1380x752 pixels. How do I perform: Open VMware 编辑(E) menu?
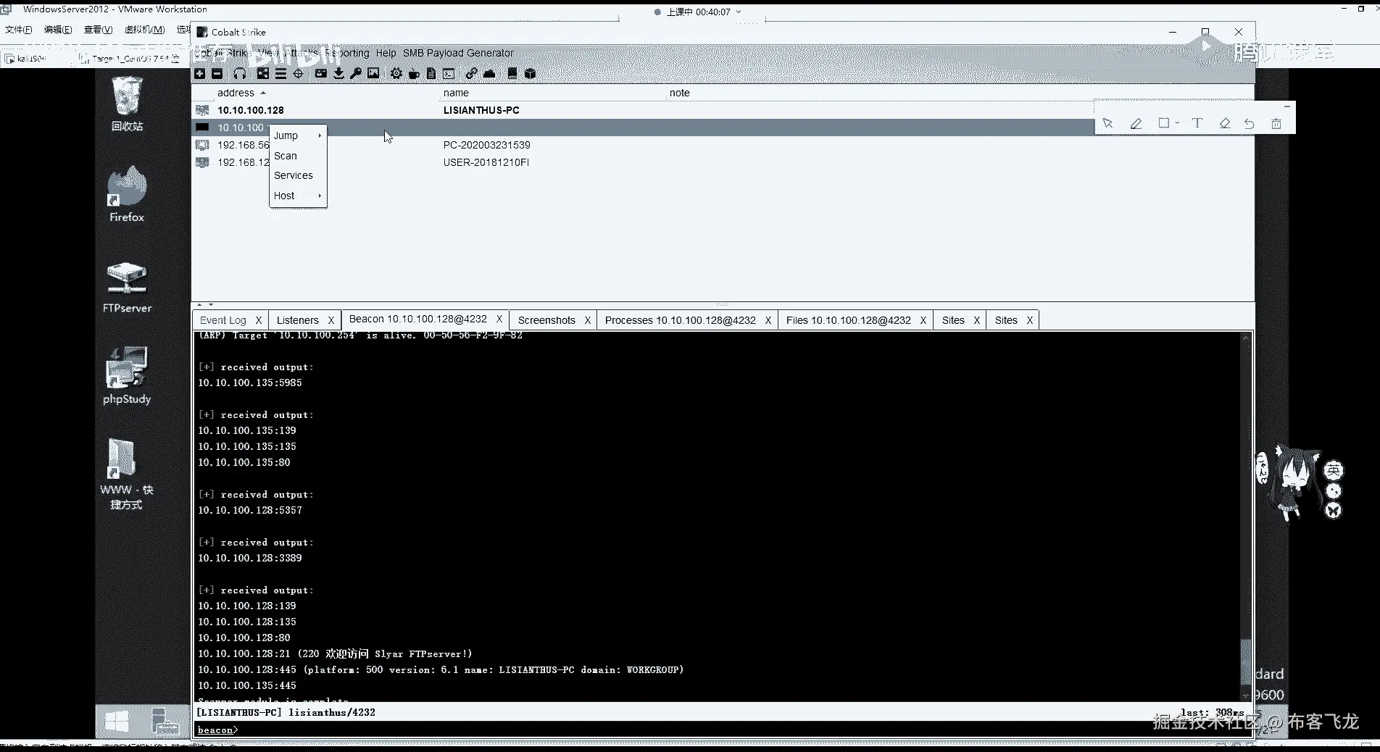click(58, 30)
